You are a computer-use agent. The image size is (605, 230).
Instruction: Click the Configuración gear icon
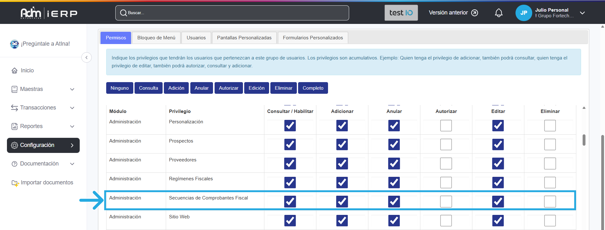[14, 145]
